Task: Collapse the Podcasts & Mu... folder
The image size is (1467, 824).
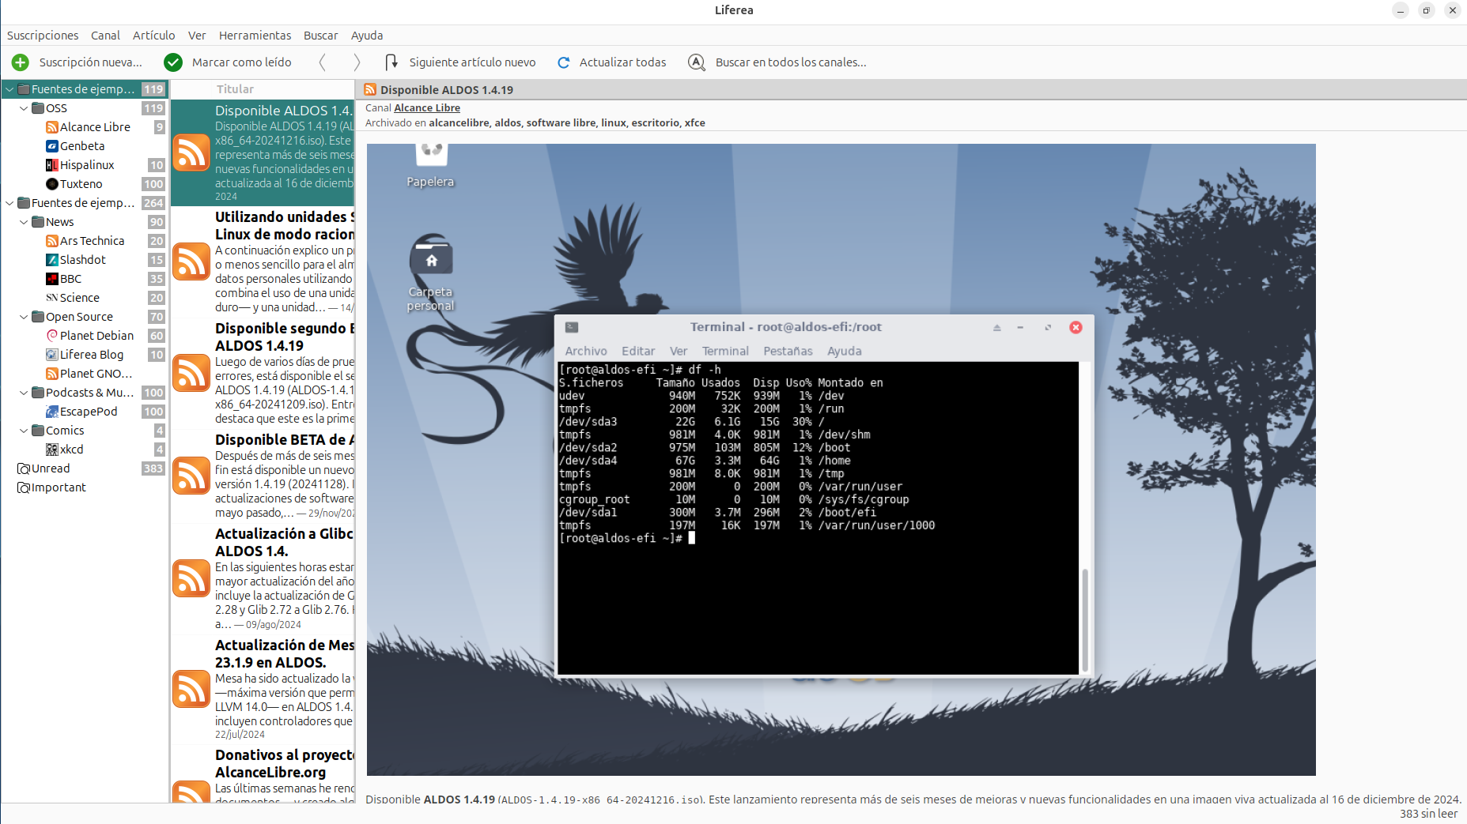Action: [24, 393]
